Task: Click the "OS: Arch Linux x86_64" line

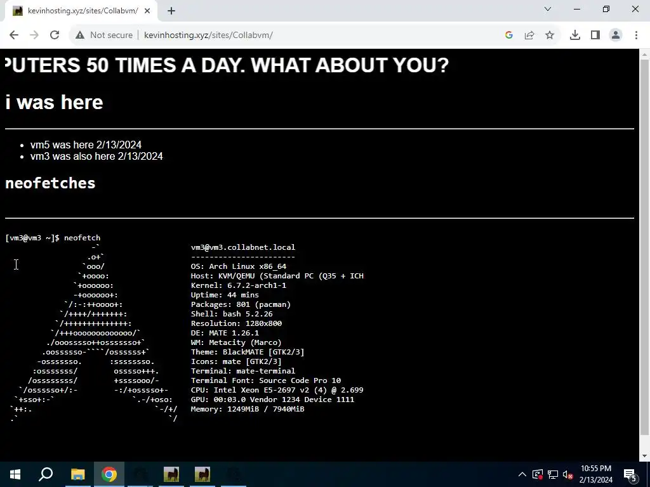Action: pos(239,266)
